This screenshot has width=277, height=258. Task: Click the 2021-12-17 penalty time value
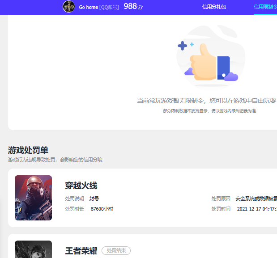point(257,209)
